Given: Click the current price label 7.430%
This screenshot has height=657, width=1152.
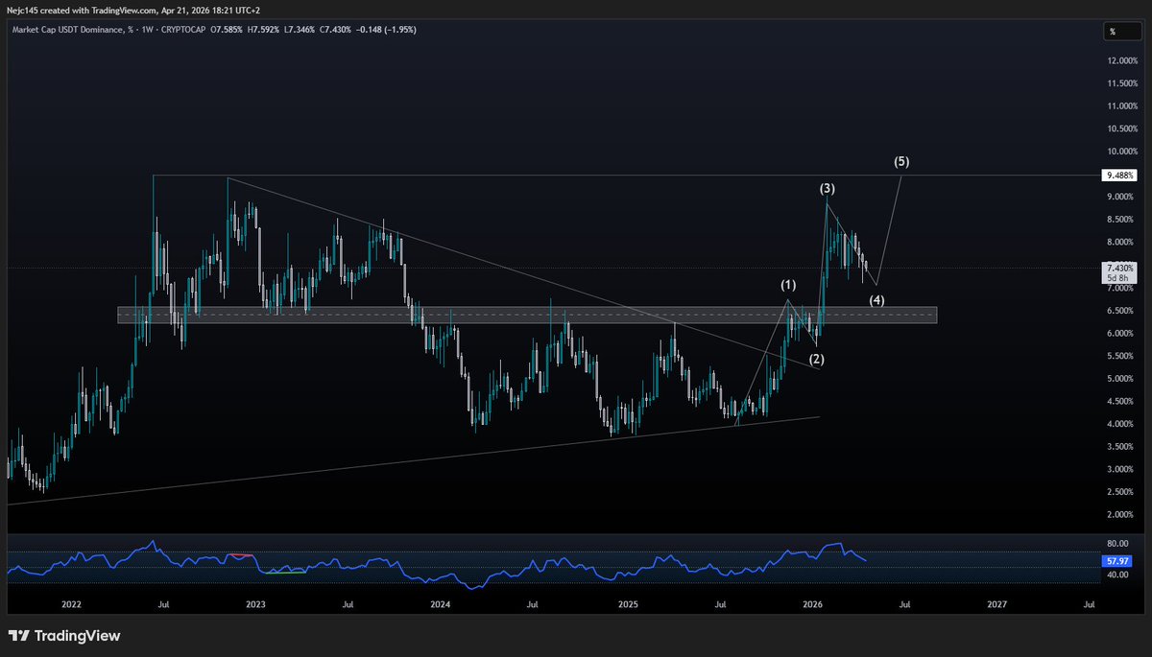Looking at the screenshot, I should coord(1120,268).
